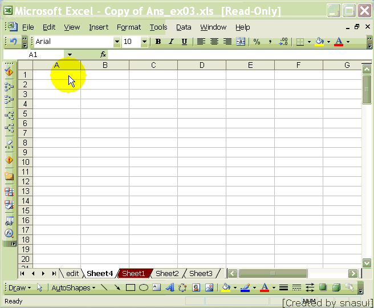Viewport: 374px width, 308px height.
Task: Click the Trace Error icon
Action: [x=9, y=160]
